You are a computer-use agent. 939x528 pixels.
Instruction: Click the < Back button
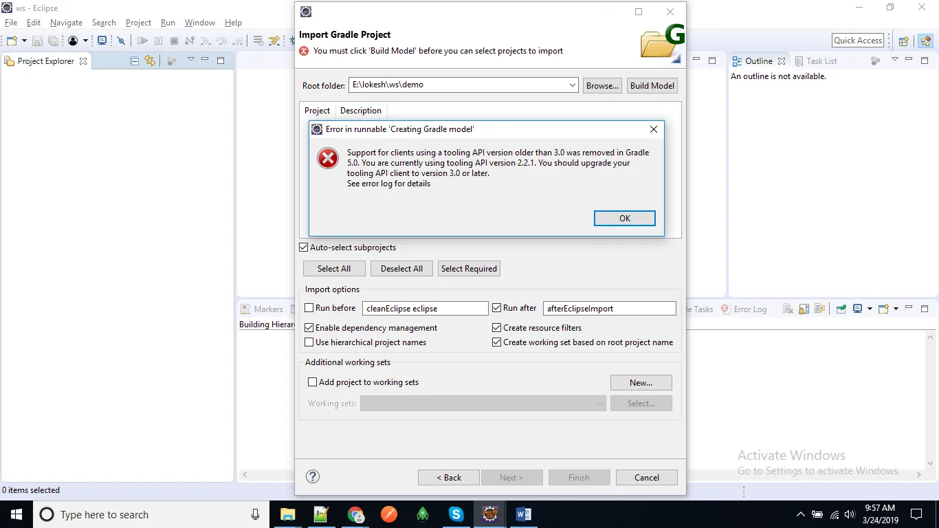pyautogui.click(x=449, y=477)
